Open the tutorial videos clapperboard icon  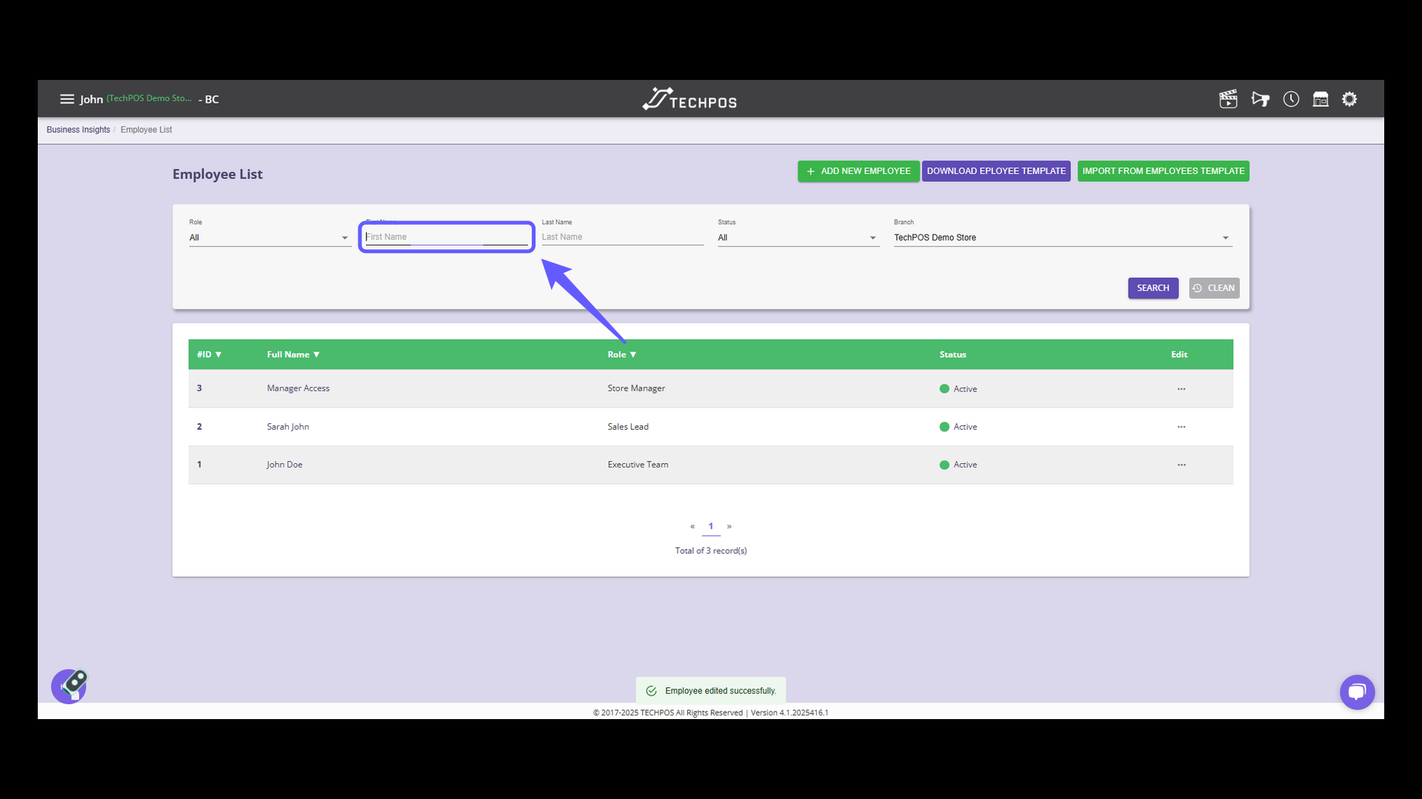click(x=1228, y=98)
